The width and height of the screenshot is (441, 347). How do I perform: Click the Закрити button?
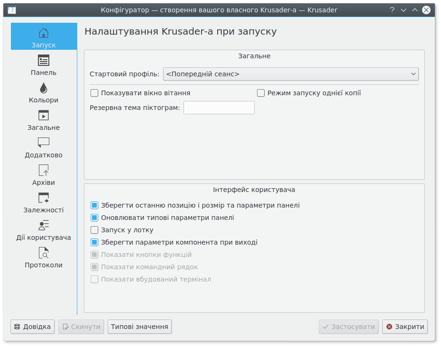point(405,327)
